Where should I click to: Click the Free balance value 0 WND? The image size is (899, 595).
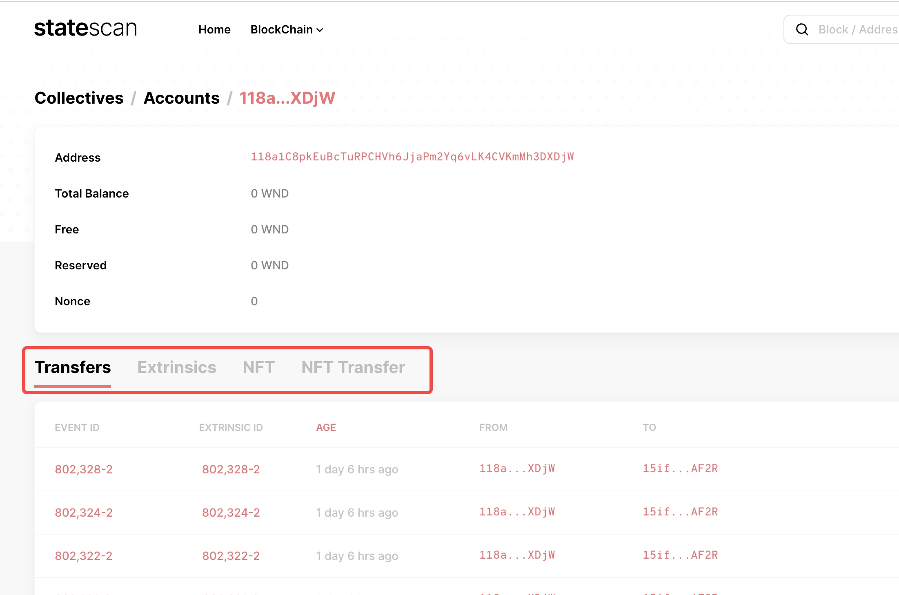point(270,229)
